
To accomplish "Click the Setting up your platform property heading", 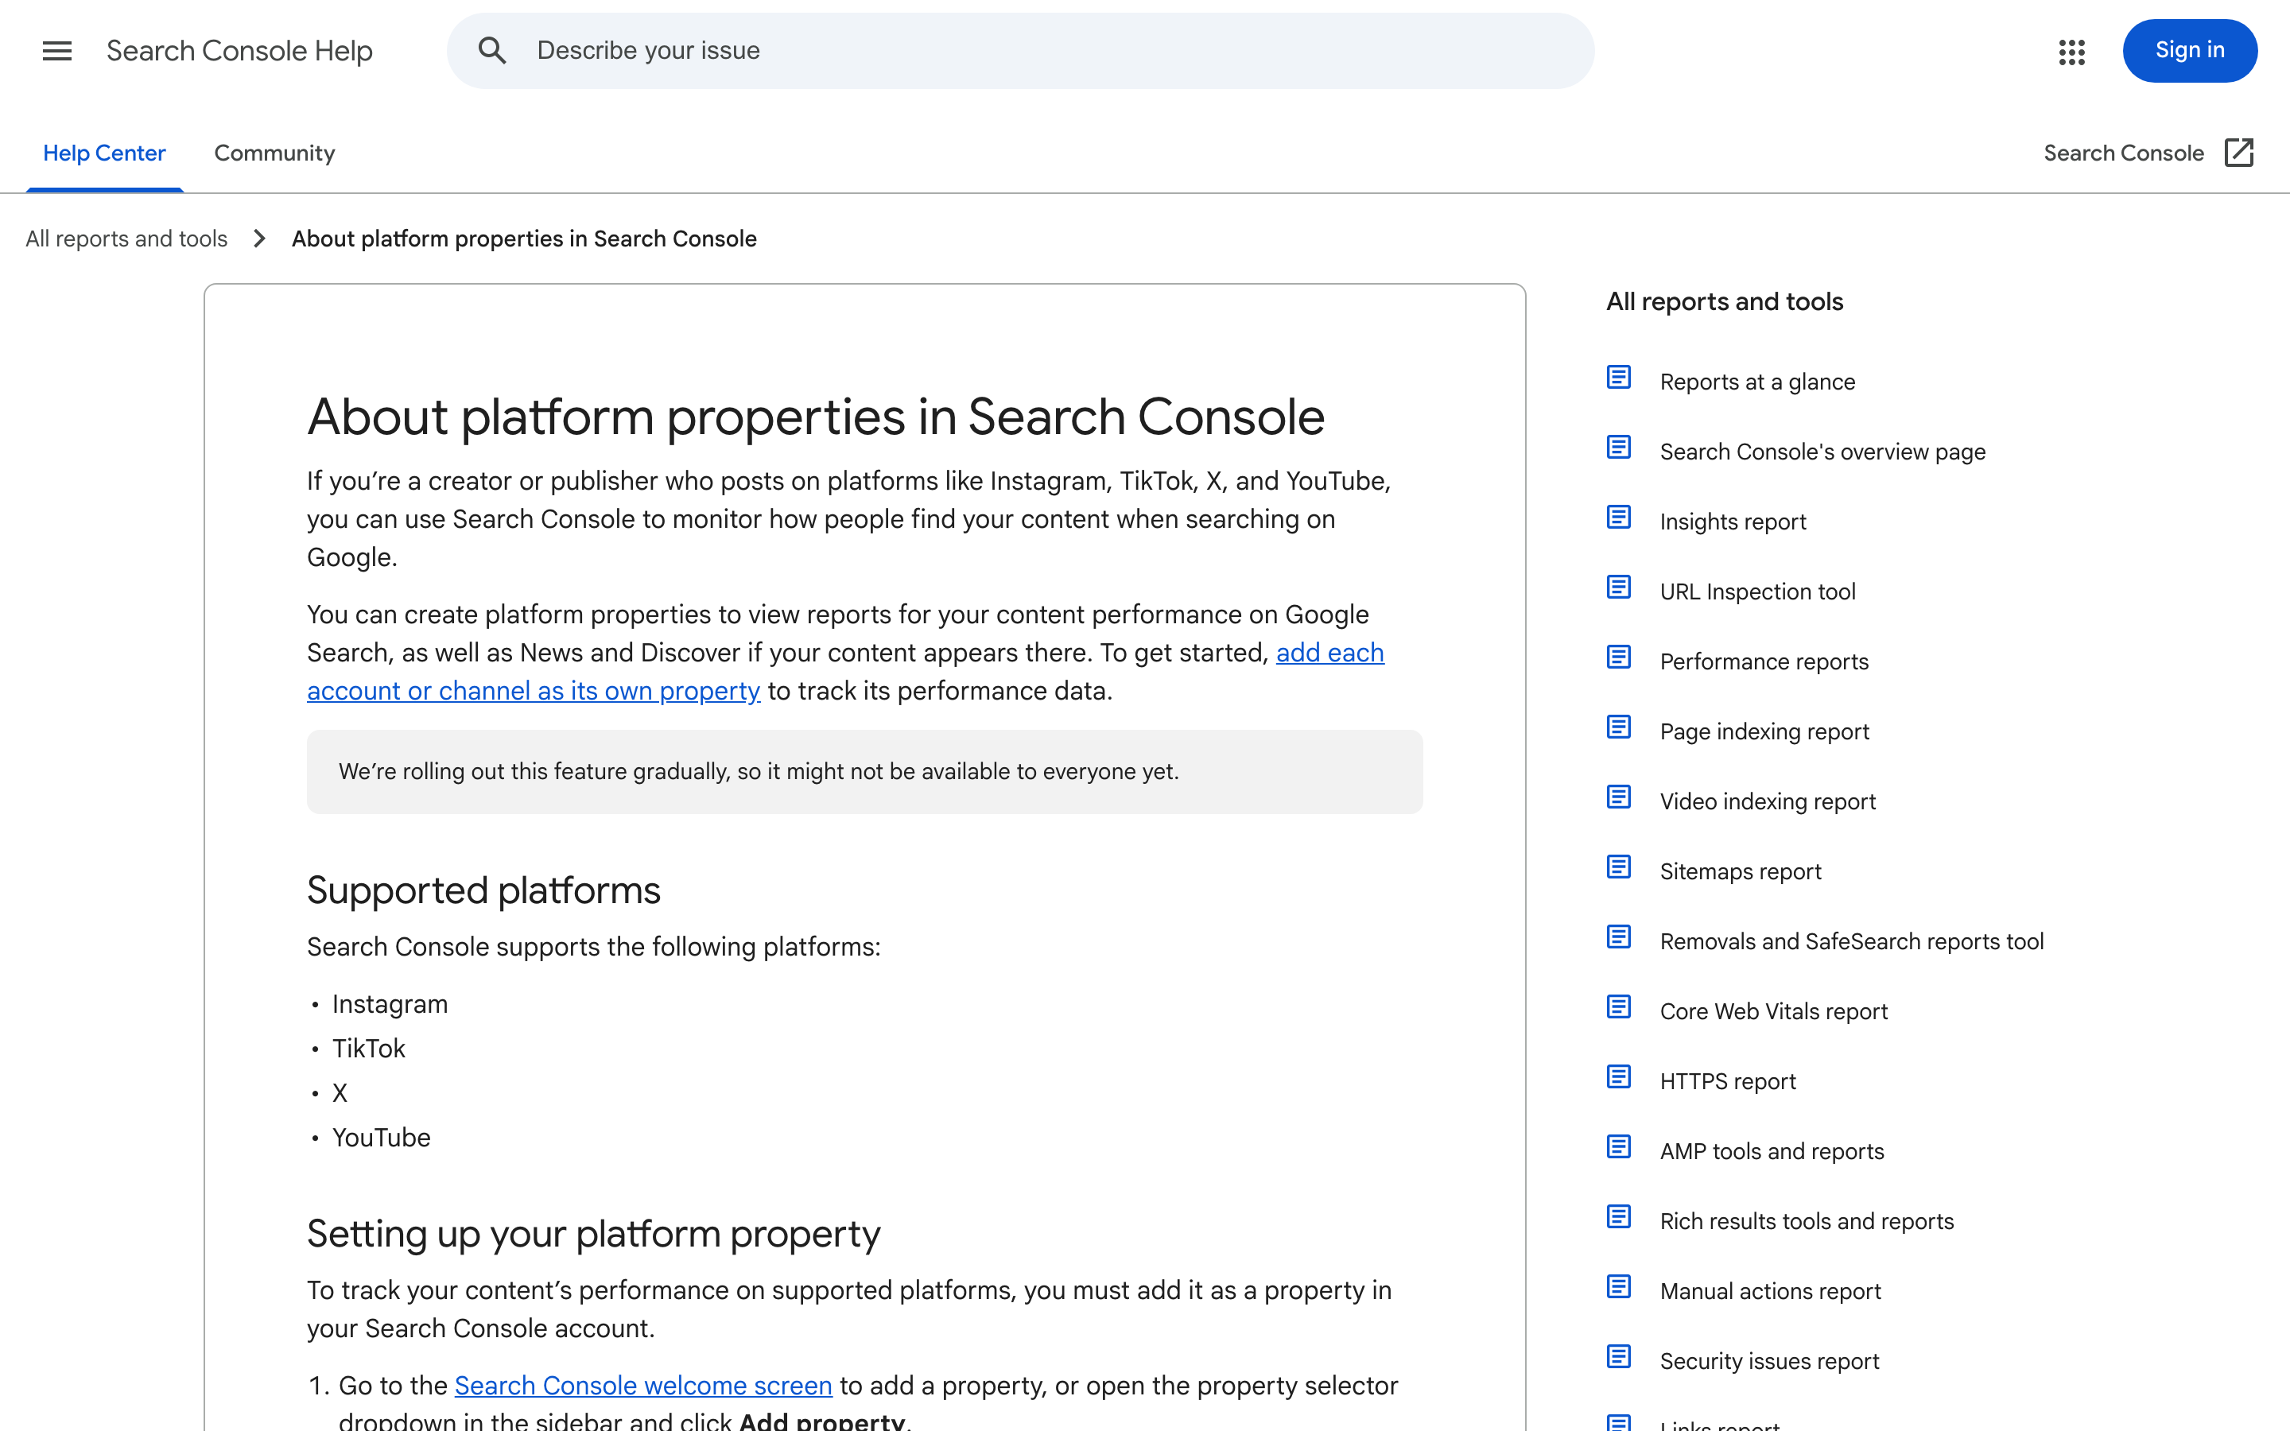I will pyautogui.click(x=593, y=1234).
